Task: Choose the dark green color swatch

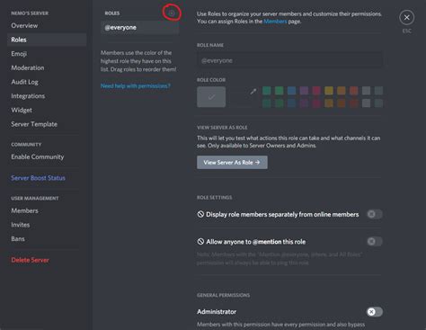Action: (x=280, y=103)
